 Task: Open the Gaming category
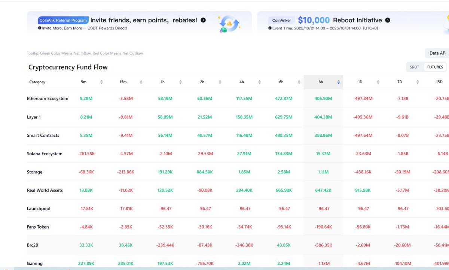[35, 264]
